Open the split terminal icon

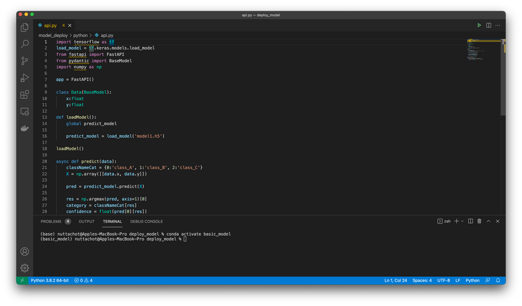click(470, 221)
